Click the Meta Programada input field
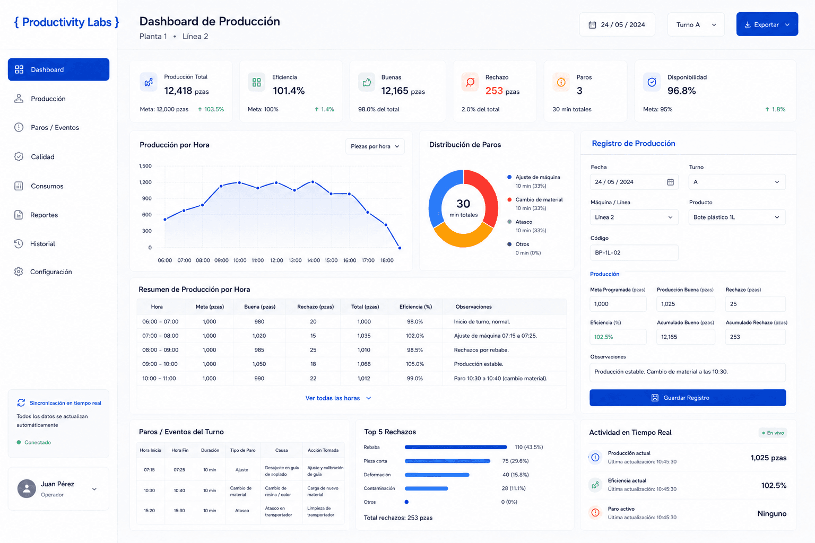815x543 pixels. pos(618,304)
